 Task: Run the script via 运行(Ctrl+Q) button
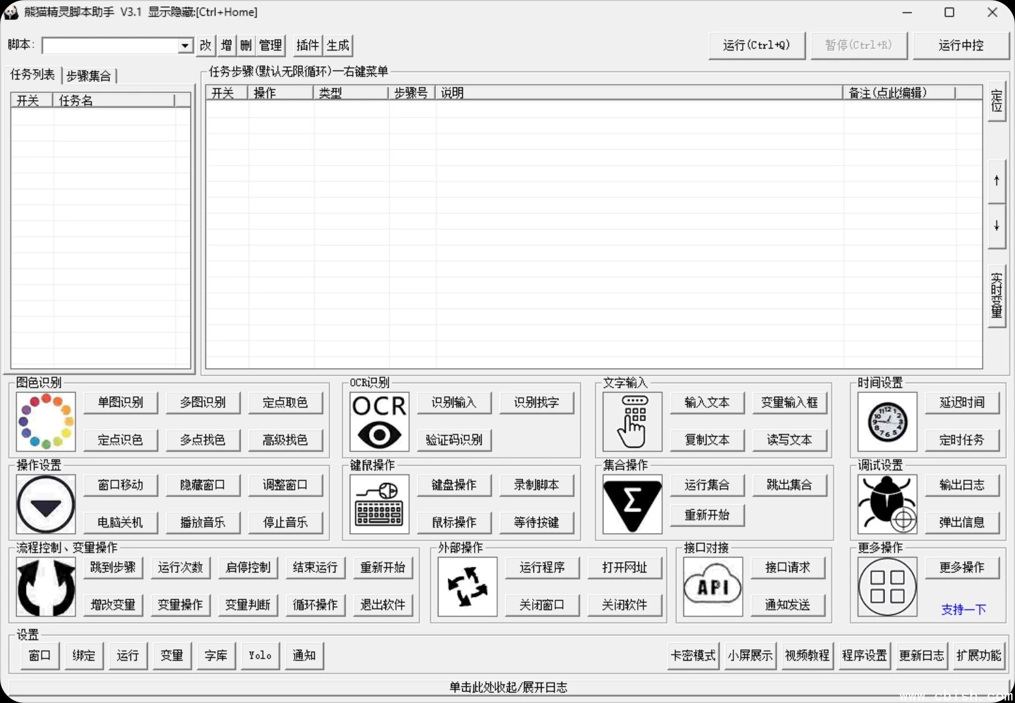756,45
